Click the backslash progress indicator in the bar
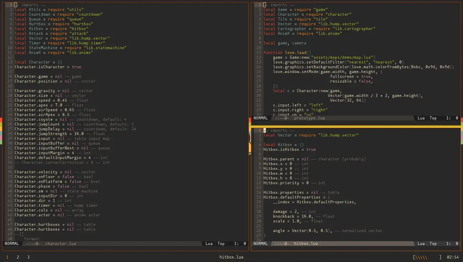 (427, 257)
